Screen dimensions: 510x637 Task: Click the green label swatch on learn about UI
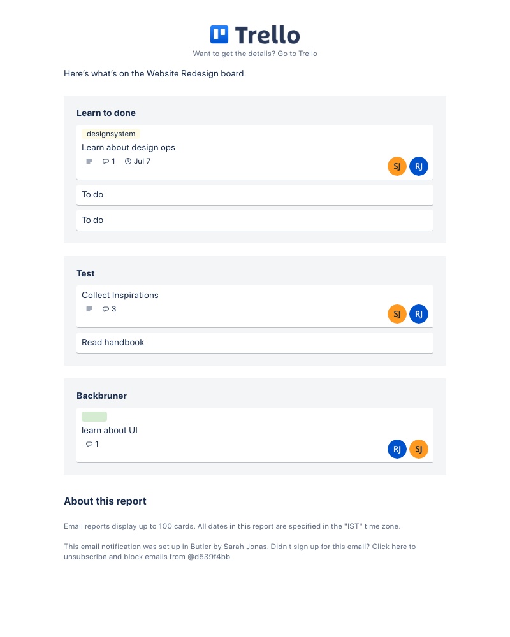tap(94, 416)
